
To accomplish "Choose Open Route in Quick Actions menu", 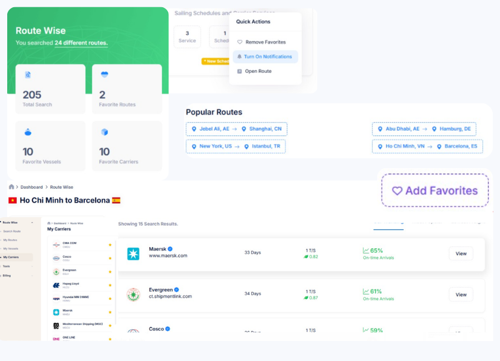I will [x=258, y=71].
